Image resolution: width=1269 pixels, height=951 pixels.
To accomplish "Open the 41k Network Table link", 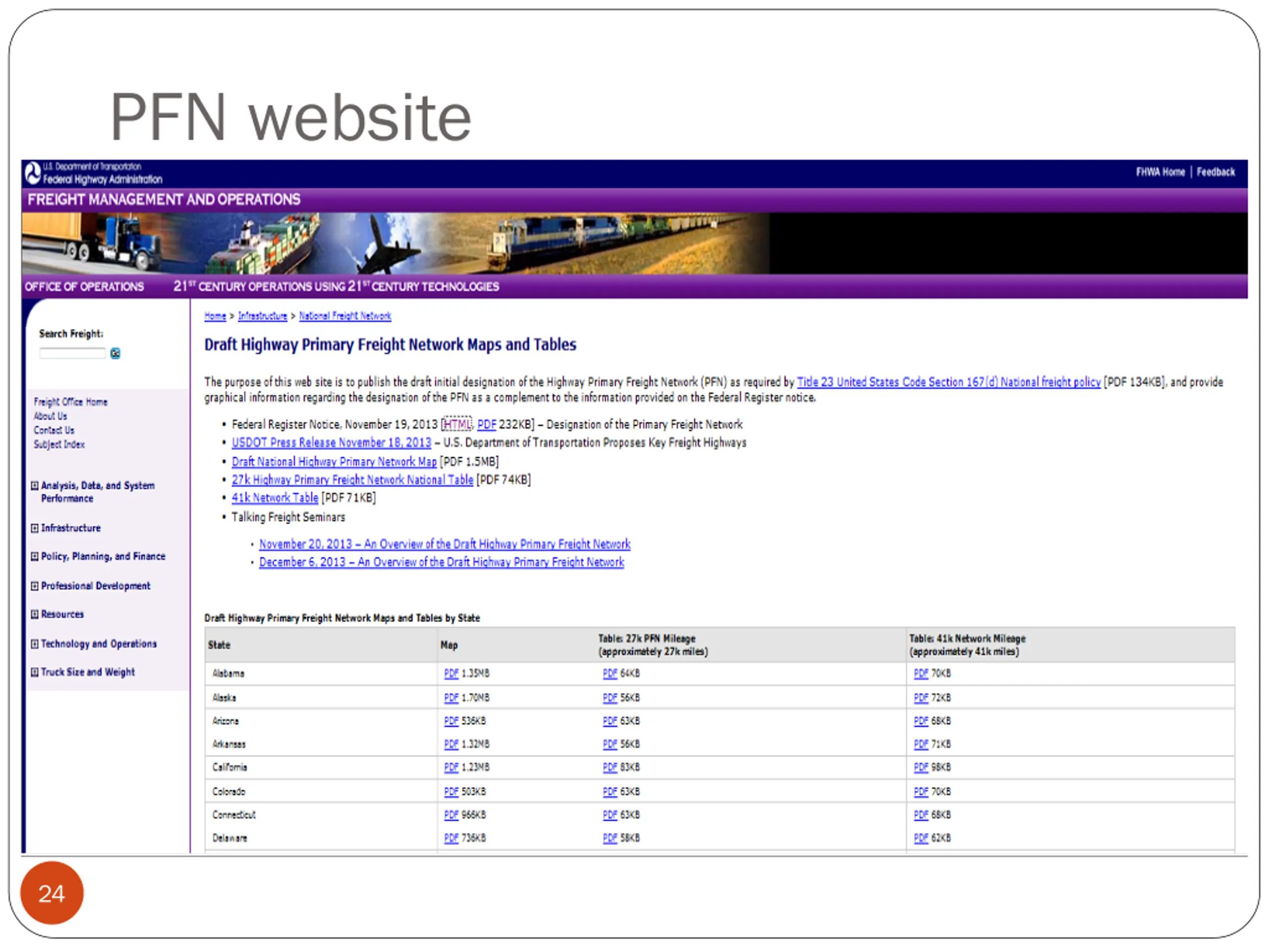I will coord(275,498).
